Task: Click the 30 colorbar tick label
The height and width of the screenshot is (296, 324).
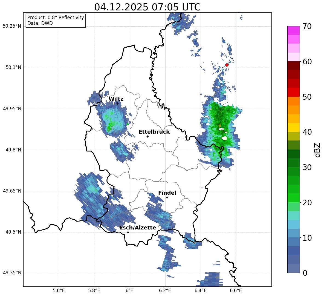Action: [x=307, y=167]
